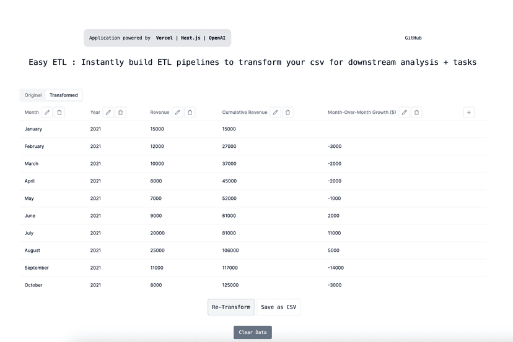Click the Month-Over-Month Growth ($) header text

(x=362, y=113)
